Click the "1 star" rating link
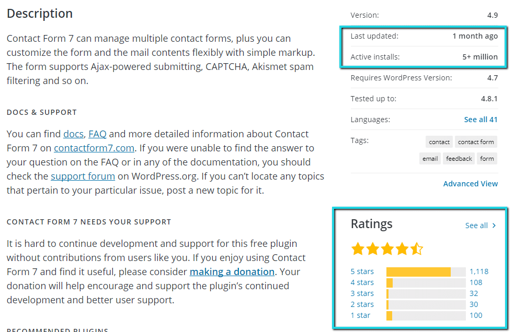Viewport: 514px width, 332px height. coord(360,315)
